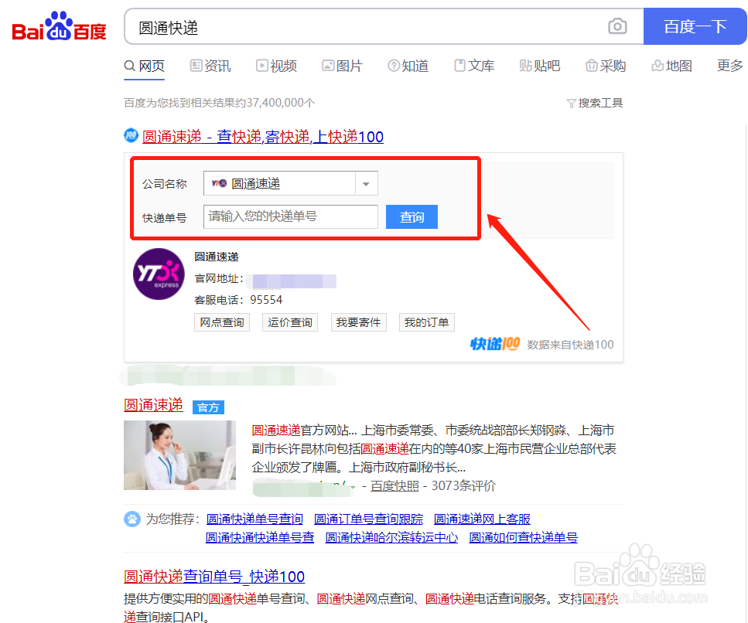Viewport: 748px width, 623px height.
Task: Open suggestion 圆通快递哈尔滨转运中心
Action: point(391,538)
